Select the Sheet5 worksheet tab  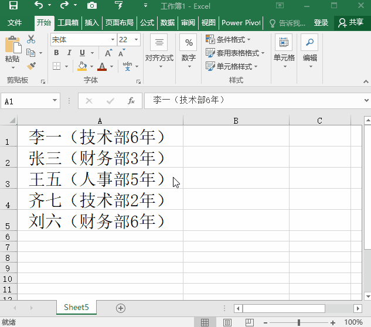coord(76,307)
